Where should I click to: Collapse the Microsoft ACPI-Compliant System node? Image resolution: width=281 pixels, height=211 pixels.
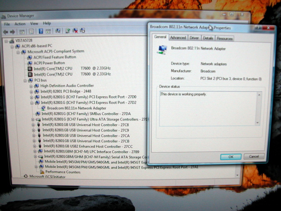click(18, 52)
